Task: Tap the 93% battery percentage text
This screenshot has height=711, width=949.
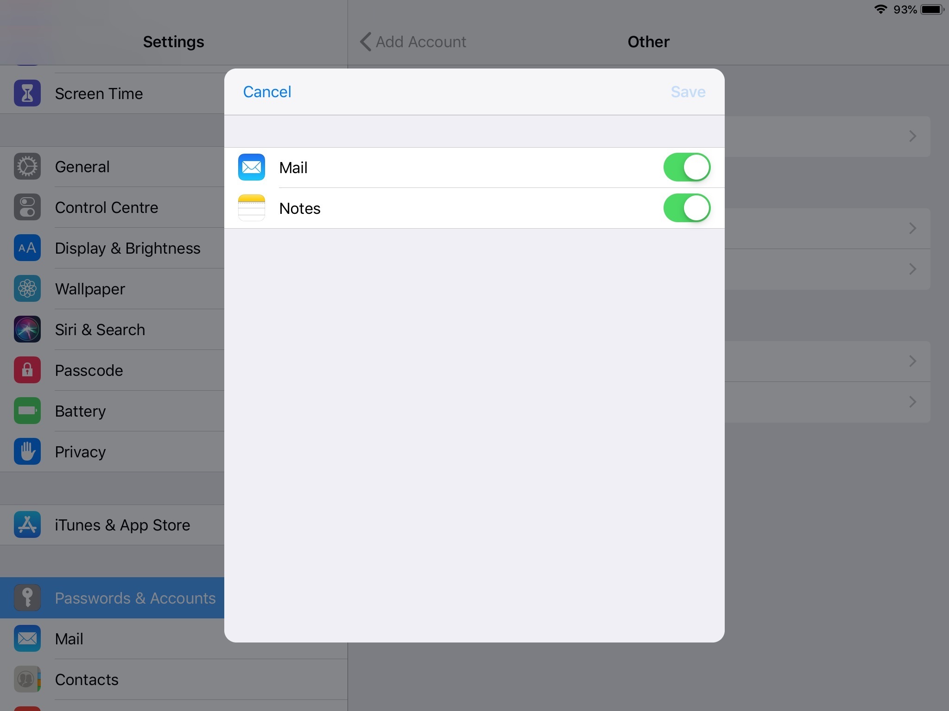Action: click(905, 9)
